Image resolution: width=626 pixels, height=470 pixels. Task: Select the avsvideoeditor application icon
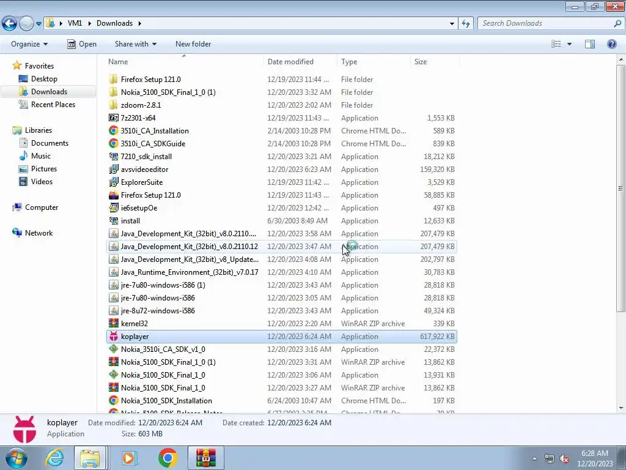pos(113,170)
